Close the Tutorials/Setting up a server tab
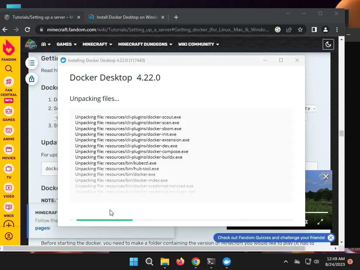The image size is (360, 270). [x=79, y=17]
